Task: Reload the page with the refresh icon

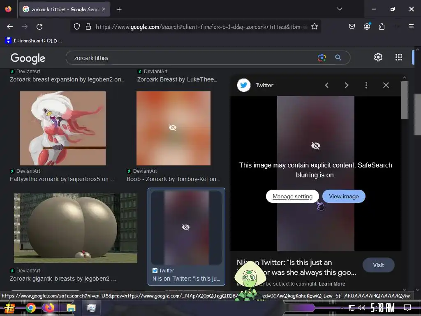Action: coord(39,27)
